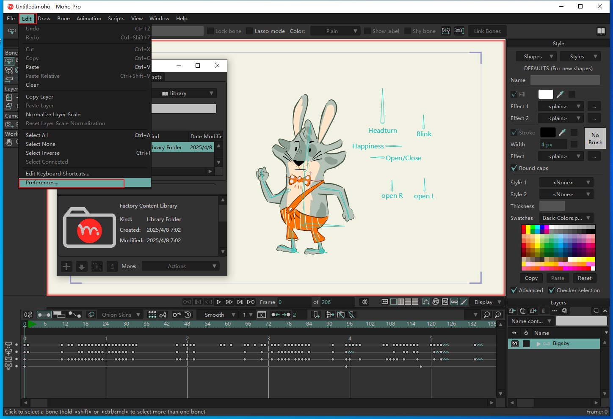The image size is (613, 419).
Task: Enable the Lasso mode checkbox
Action: coord(250,31)
